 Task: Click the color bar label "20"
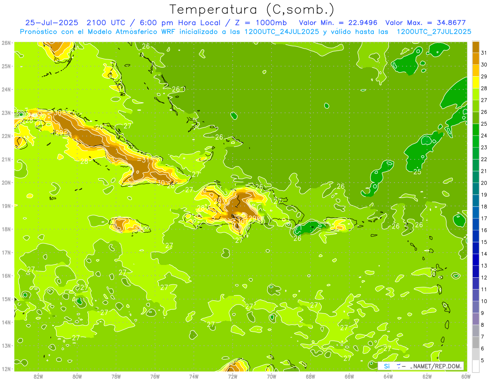coord(484,183)
